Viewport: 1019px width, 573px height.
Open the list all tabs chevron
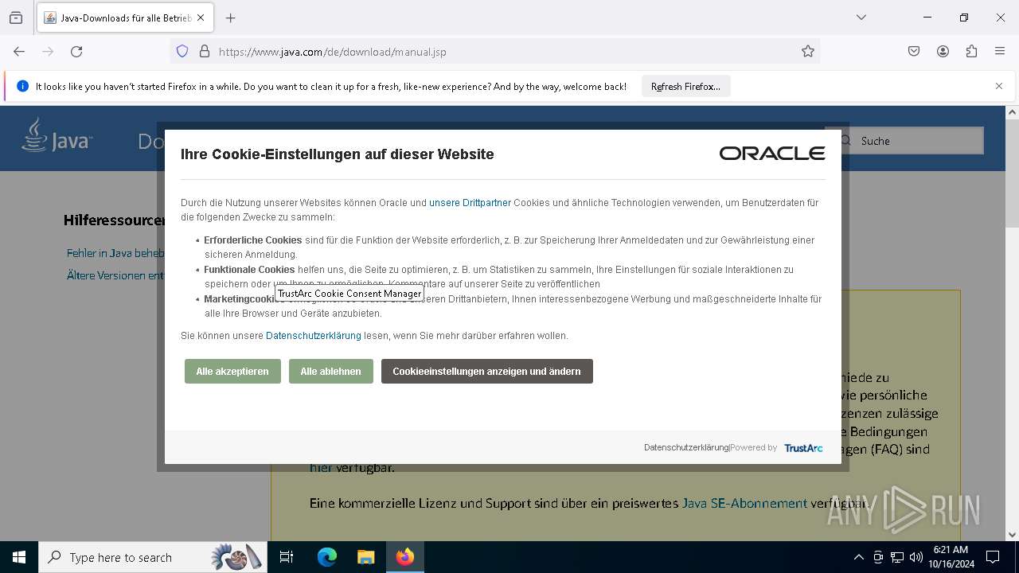tap(861, 18)
